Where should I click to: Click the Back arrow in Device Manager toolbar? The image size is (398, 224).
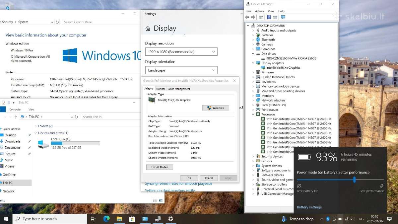[x=247, y=17]
